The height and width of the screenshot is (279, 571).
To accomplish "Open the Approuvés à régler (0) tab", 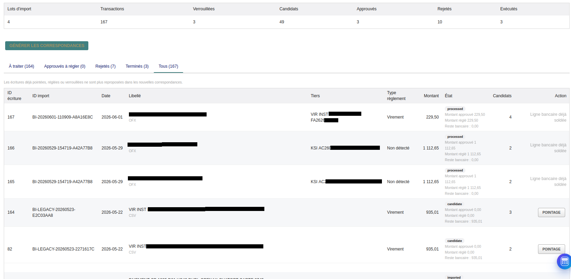I will tap(65, 66).
